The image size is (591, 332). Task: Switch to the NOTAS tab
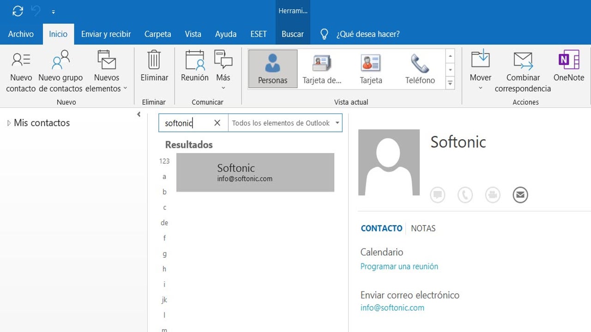[423, 228]
